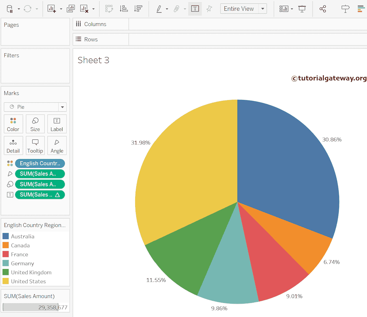Click the Clear Sheet icon

click(x=84, y=9)
